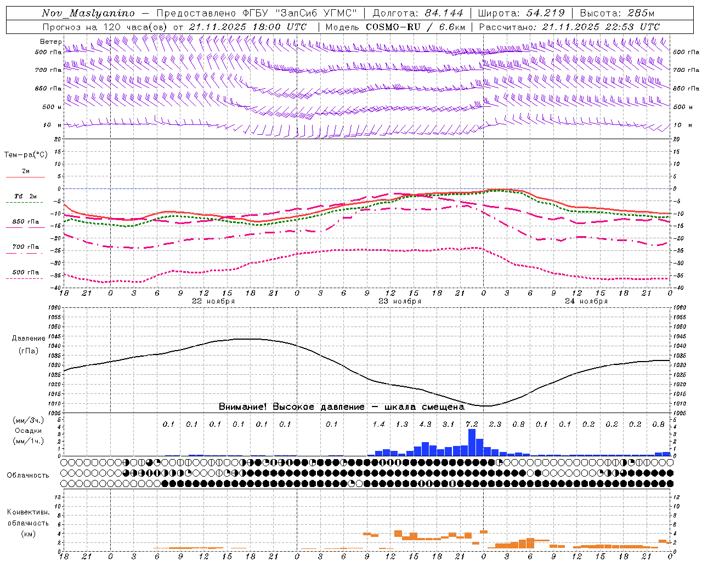The width and height of the screenshot is (702, 561).
Task: Click the 'Td 2м' dew point legend entry
Action: pos(26,196)
